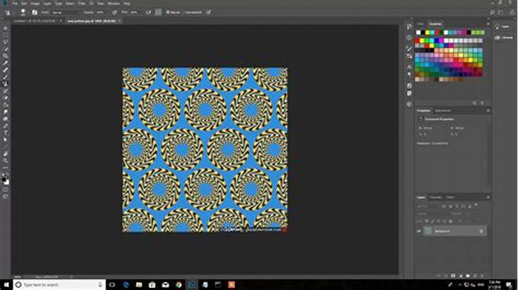Select the Horizontal Type tool
The image size is (518, 290).
point(5,133)
